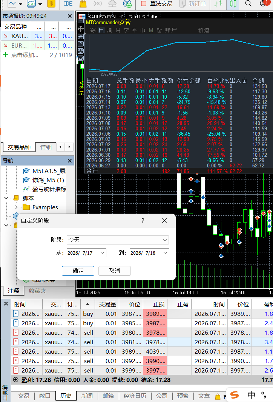Toggle 算法交易 algo trading
273x402 pixels.
click(157, 4)
